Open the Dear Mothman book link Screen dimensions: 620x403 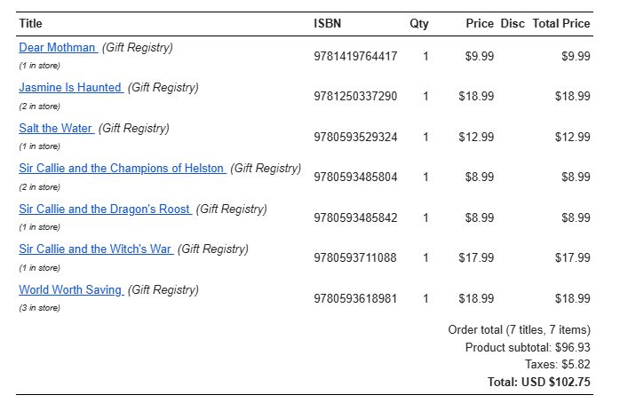pos(58,47)
